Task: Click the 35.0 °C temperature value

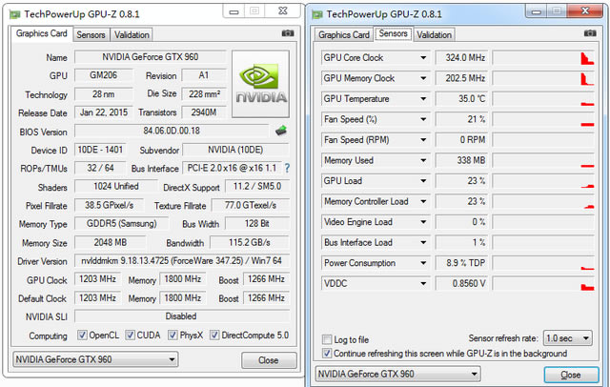Action: [x=461, y=99]
